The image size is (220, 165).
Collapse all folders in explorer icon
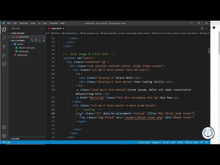pos(44,41)
